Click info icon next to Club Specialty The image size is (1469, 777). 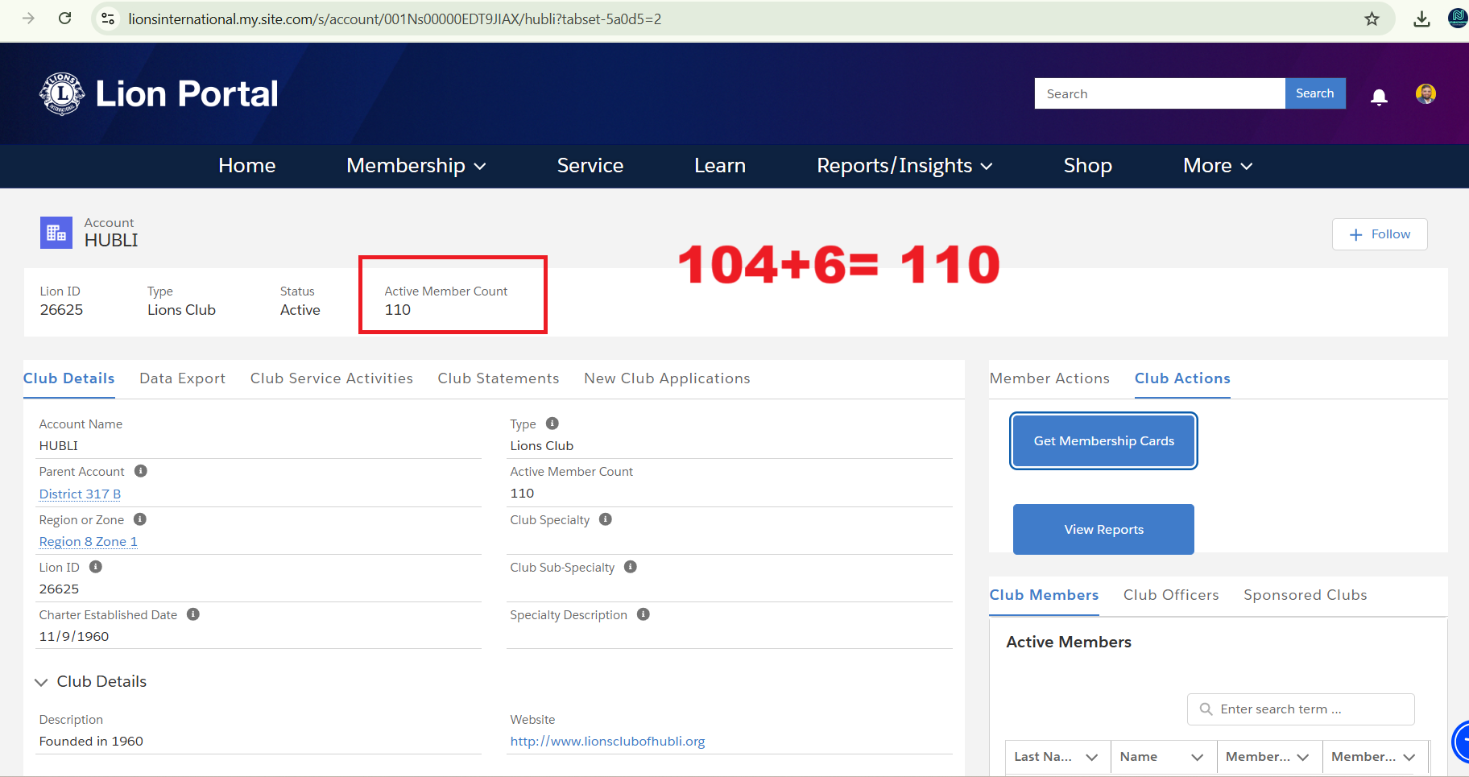pos(606,519)
